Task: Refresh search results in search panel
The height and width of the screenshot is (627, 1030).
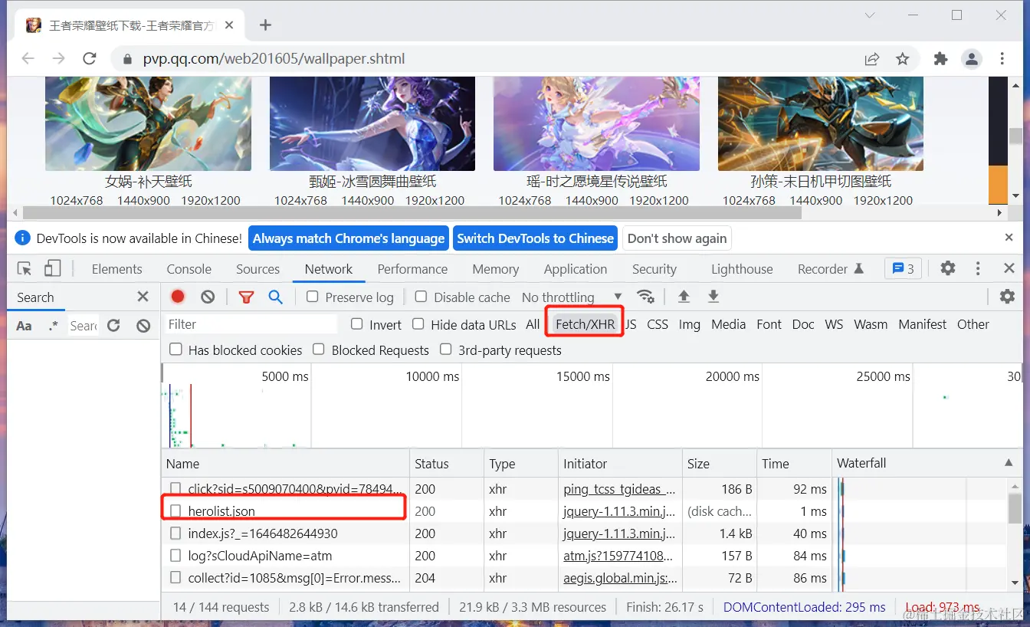Action: tap(113, 326)
